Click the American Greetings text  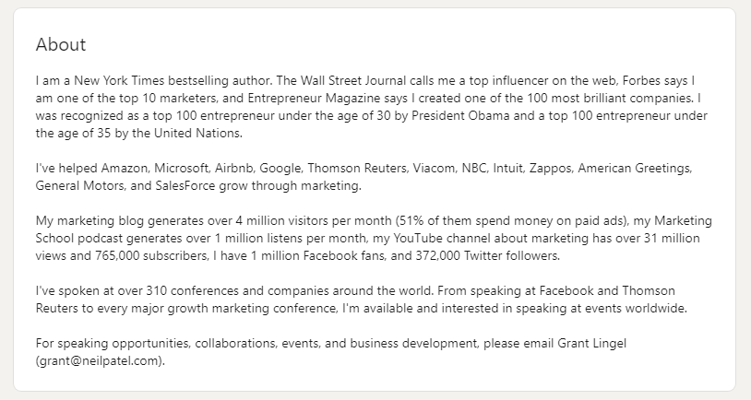click(x=634, y=168)
